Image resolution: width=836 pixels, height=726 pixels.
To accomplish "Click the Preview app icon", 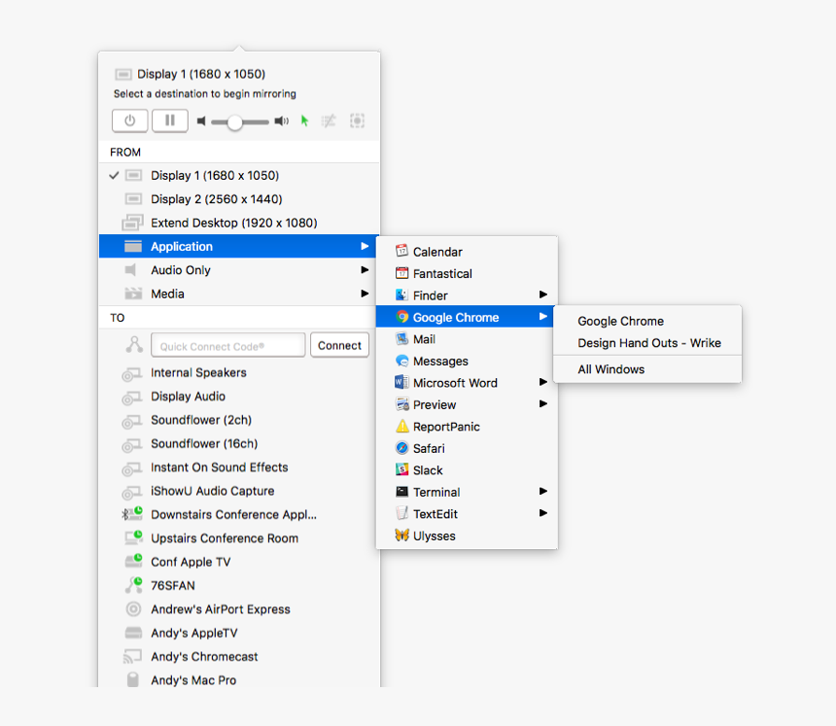I will point(402,404).
